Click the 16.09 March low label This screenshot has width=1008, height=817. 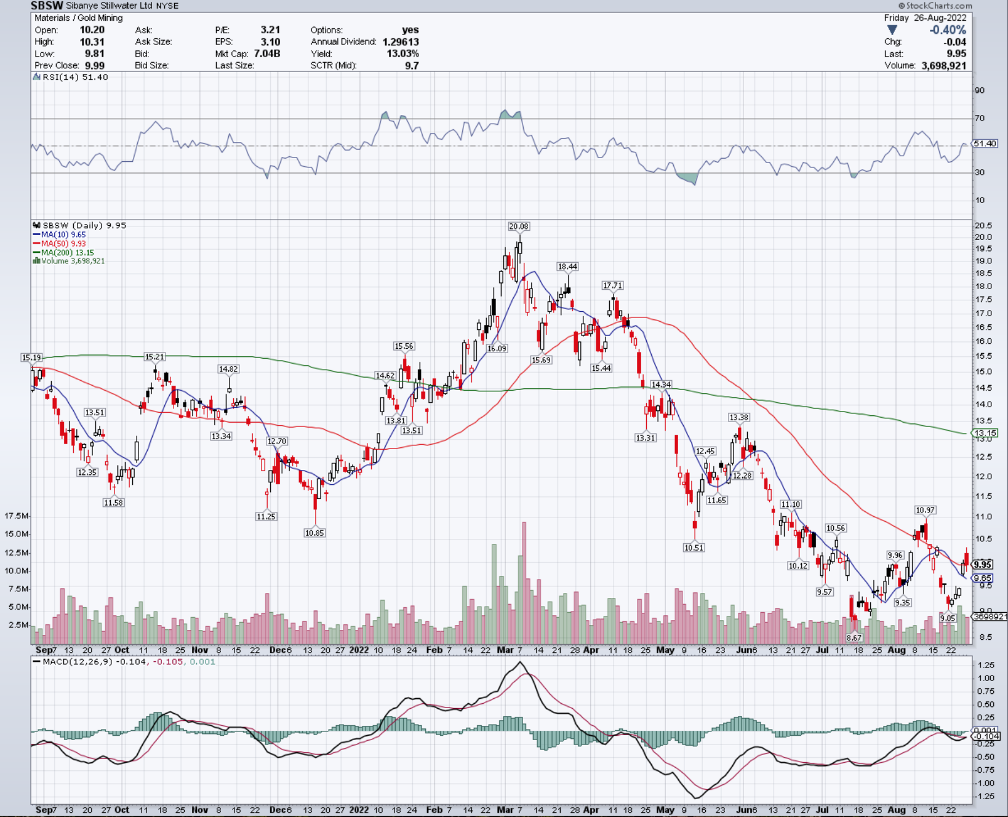497,348
